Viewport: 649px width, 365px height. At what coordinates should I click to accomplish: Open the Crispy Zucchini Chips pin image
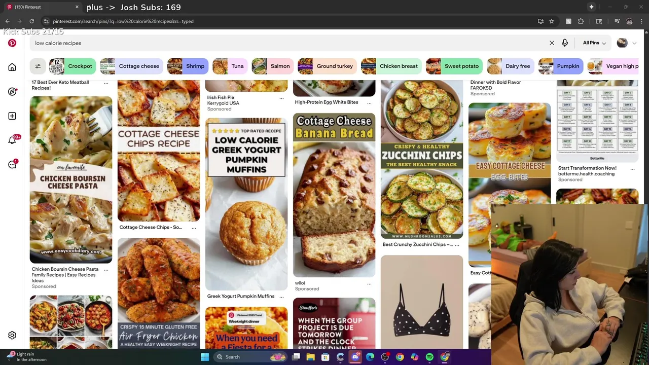(422, 159)
